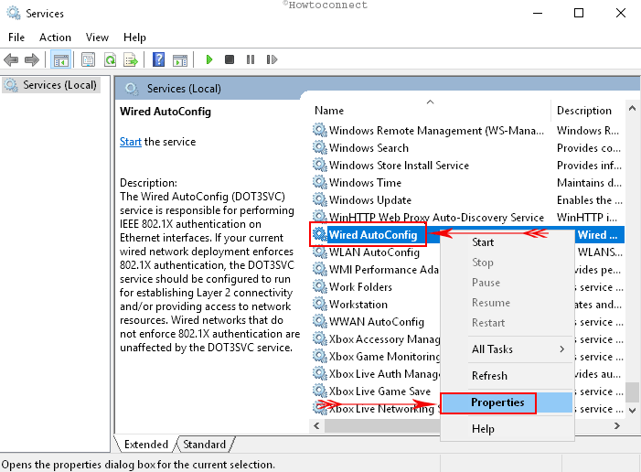Click horizontal scrollbar left arrow
Viewport: 641px width, 472px height.
click(316, 425)
